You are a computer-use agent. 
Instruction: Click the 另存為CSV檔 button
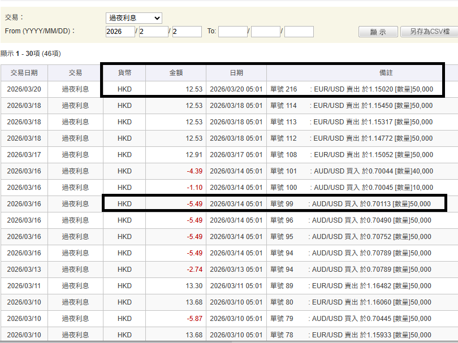tap(429, 32)
